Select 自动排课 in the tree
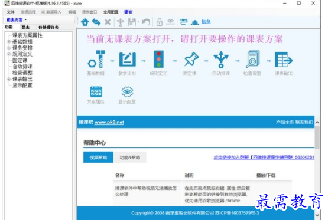The image size is (328, 220). 22,67
